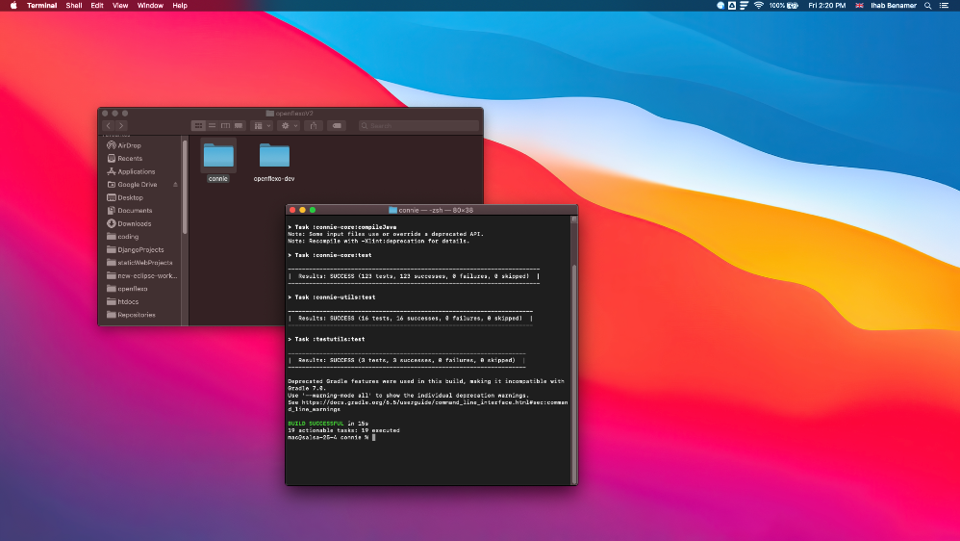The height and width of the screenshot is (541, 960).
Task: Open the Finder action gear menu
Action: tap(288, 125)
